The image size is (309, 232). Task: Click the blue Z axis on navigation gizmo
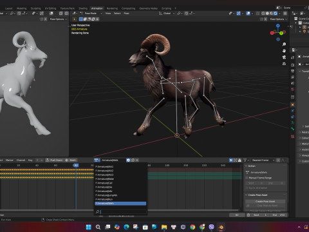coord(278,26)
